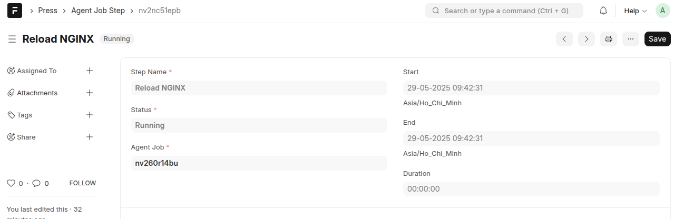Screen dimensions: 674x219
Task: Add an assignee with plus icon
Action: 90,71
